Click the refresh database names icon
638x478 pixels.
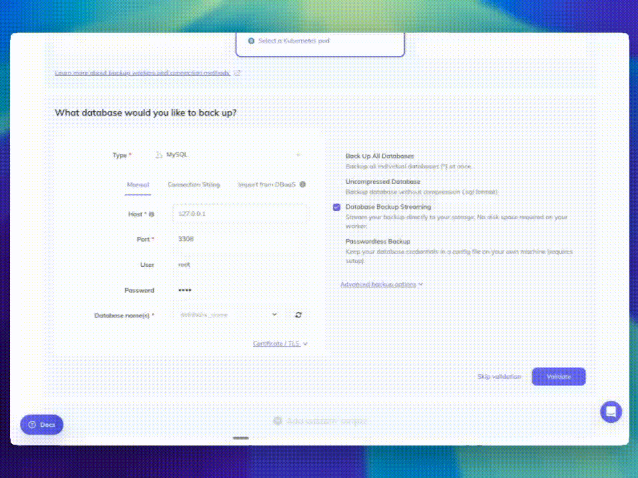pyautogui.click(x=298, y=315)
